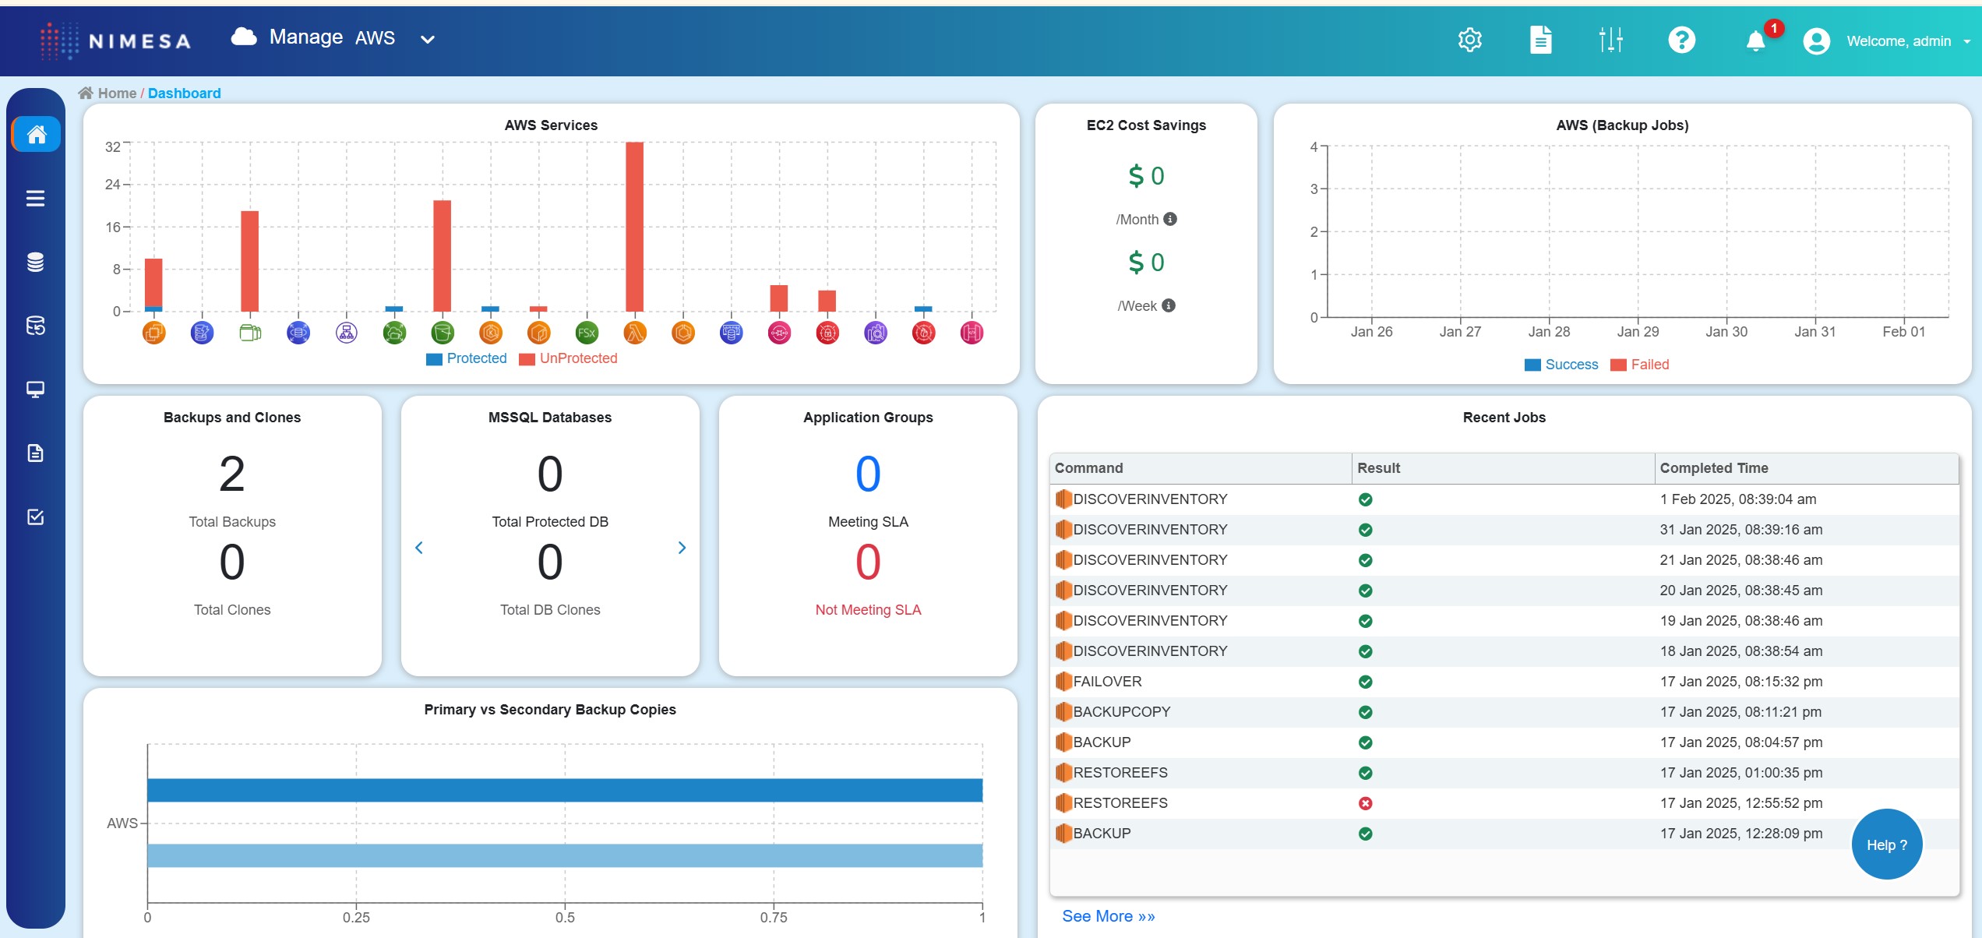Open the hamburger list icon in sidebar
Screen dimensions: 1982x938
tap(35, 199)
